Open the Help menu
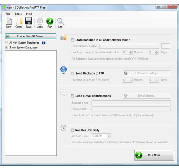The image size is (179, 168). coord(29,14)
